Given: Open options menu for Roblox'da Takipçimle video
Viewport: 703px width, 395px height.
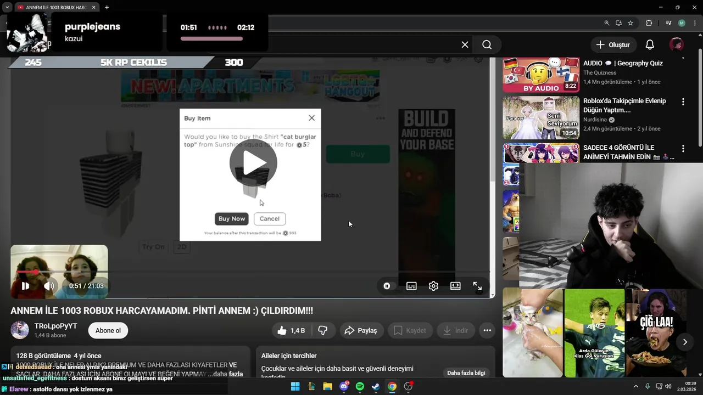Looking at the screenshot, I should (683, 102).
